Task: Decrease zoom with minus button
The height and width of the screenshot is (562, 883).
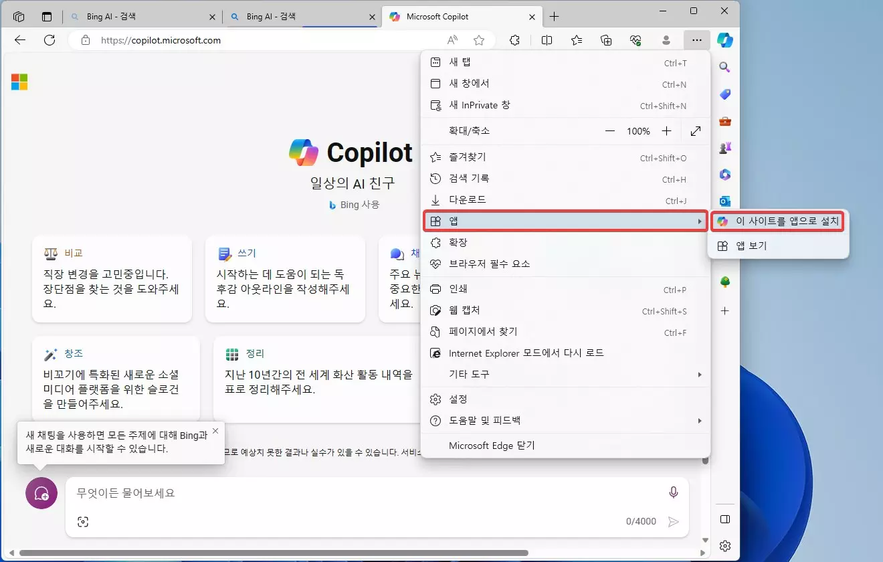Action: (610, 131)
